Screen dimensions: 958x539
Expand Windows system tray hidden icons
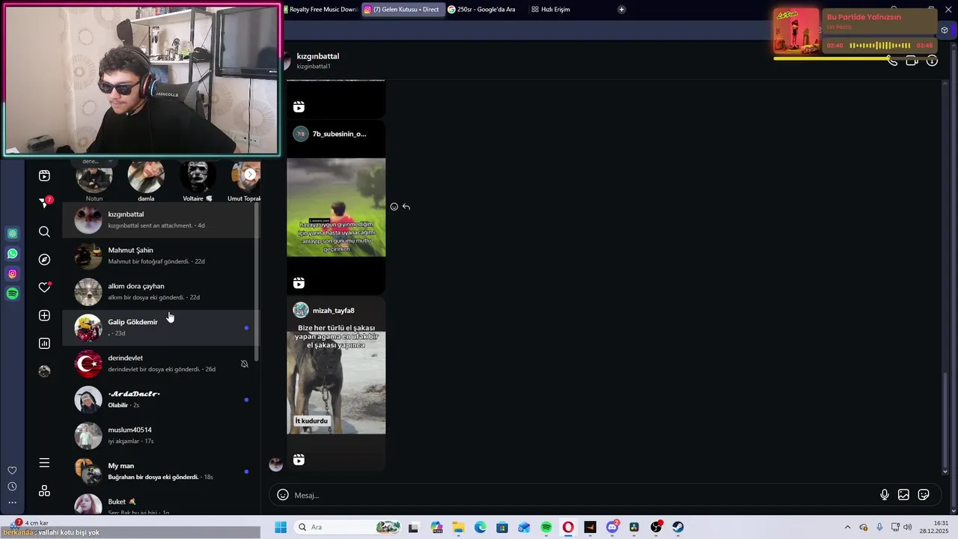847,527
